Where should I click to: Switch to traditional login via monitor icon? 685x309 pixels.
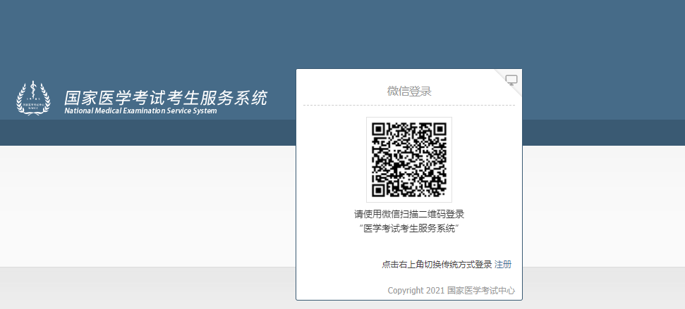pyautogui.click(x=511, y=80)
